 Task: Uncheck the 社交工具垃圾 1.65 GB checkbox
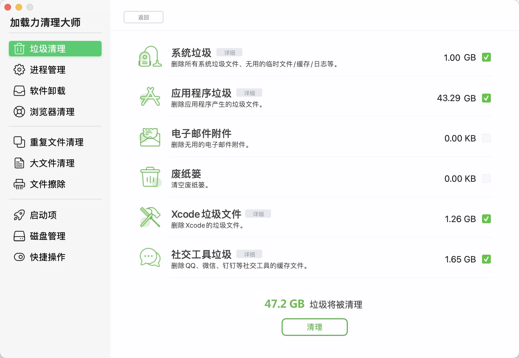pos(486,259)
